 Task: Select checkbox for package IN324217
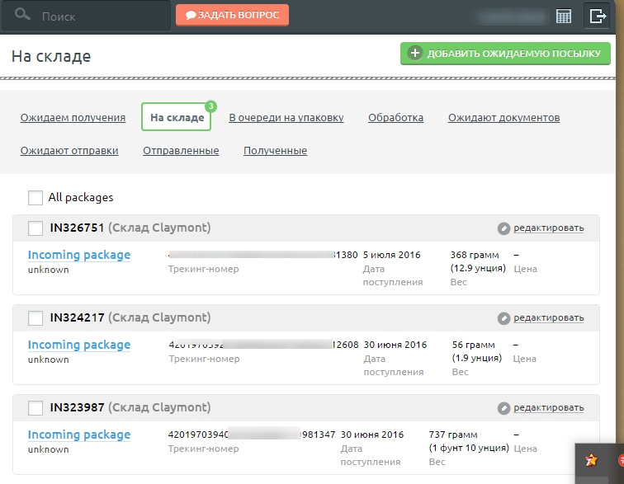click(x=35, y=318)
